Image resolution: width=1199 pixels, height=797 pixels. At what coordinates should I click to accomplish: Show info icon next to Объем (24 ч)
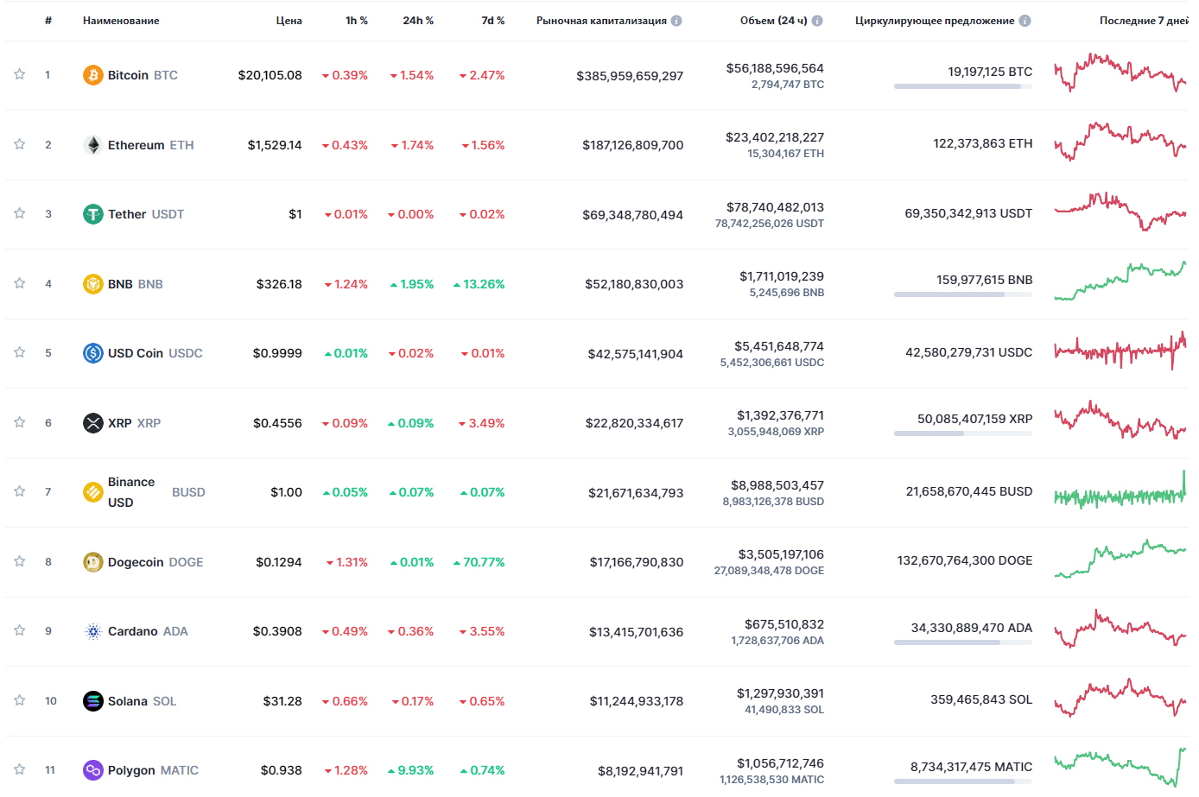click(x=817, y=21)
